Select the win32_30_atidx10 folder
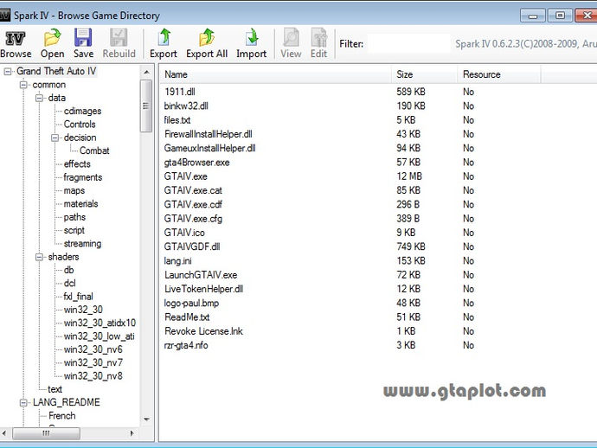Image resolution: width=597 pixels, height=448 pixels. (x=99, y=323)
